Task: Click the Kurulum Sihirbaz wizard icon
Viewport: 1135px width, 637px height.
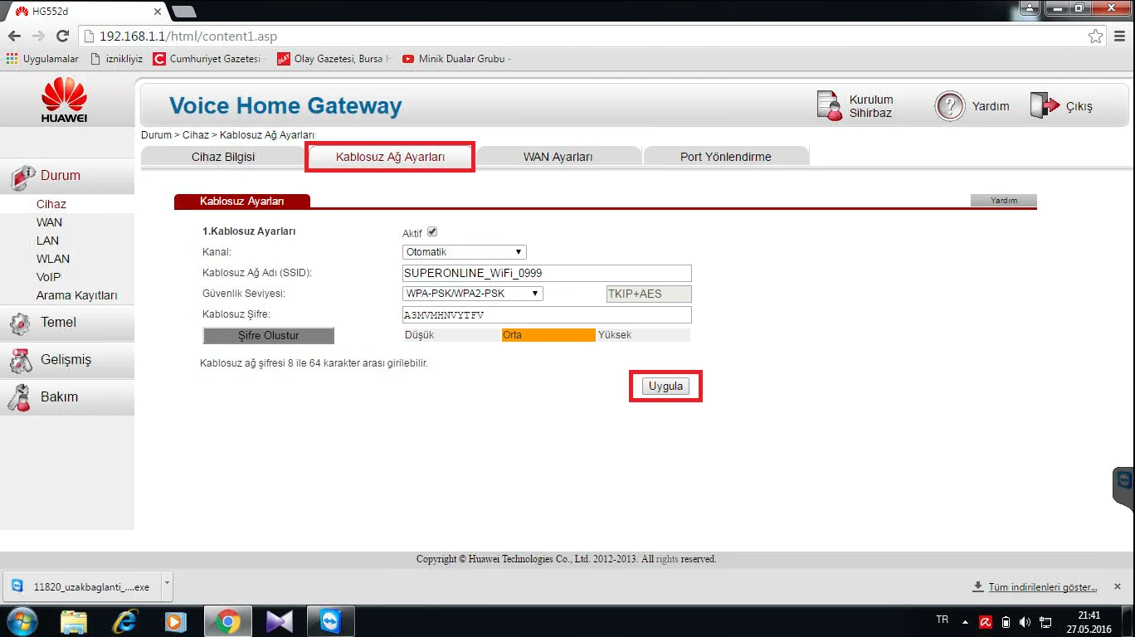Action: pos(830,106)
